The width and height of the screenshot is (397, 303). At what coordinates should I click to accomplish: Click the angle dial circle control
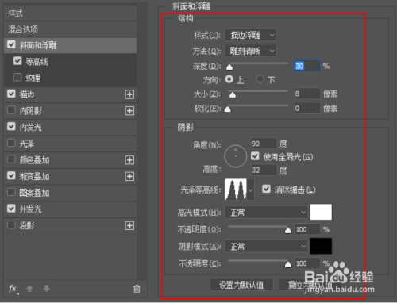click(x=236, y=156)
